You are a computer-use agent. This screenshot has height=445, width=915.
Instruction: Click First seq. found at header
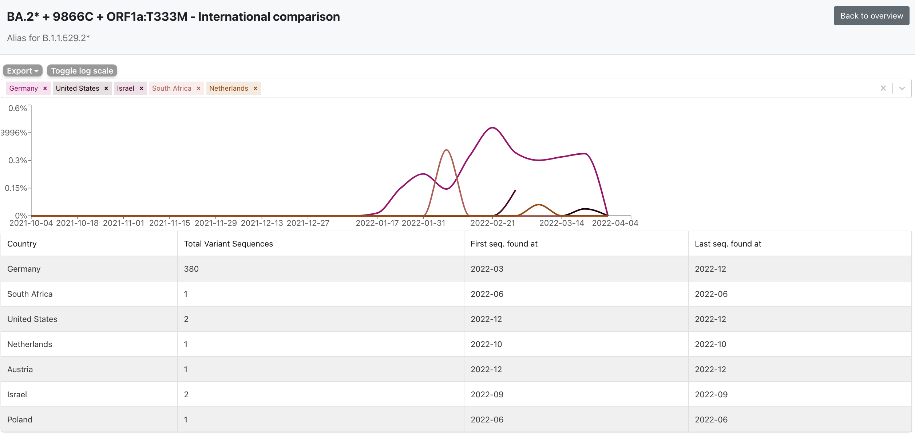tap(504, 244)
